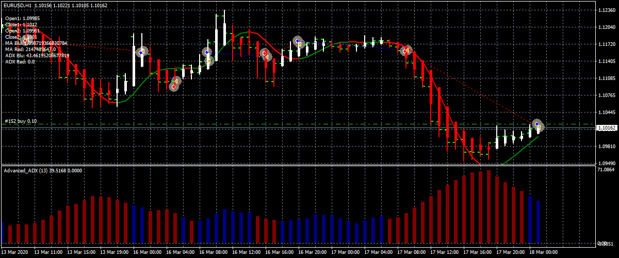Click the Open2: 1.09961 label
The width and height of the screenshot is (619, 258).
point(22,30)
